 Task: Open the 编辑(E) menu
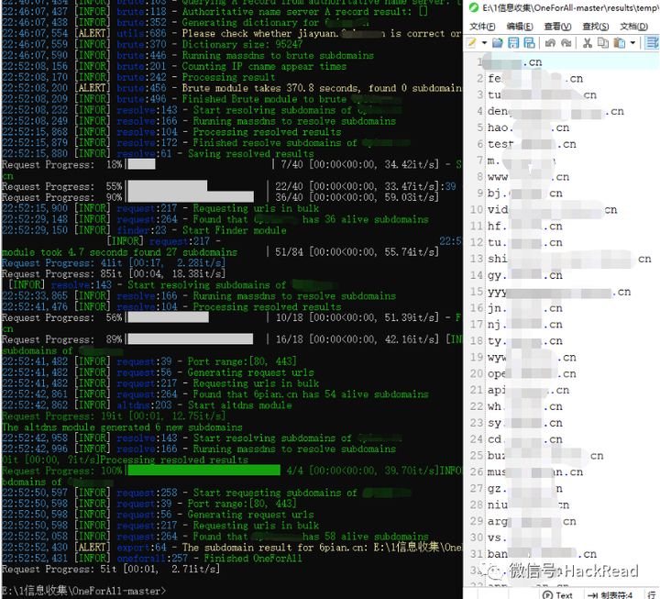point(520,27)
